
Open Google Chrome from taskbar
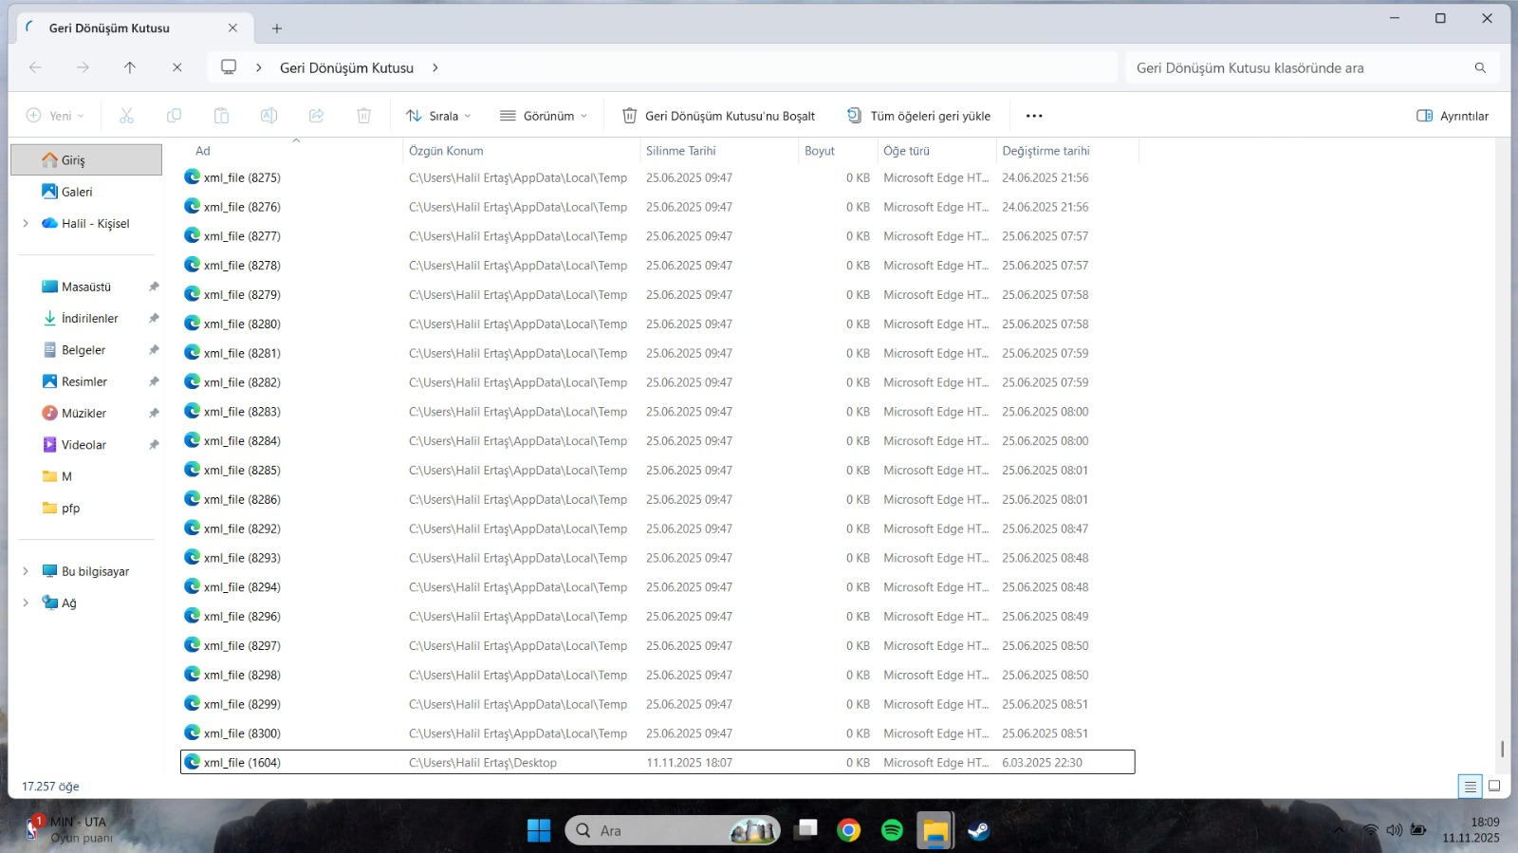849,830
